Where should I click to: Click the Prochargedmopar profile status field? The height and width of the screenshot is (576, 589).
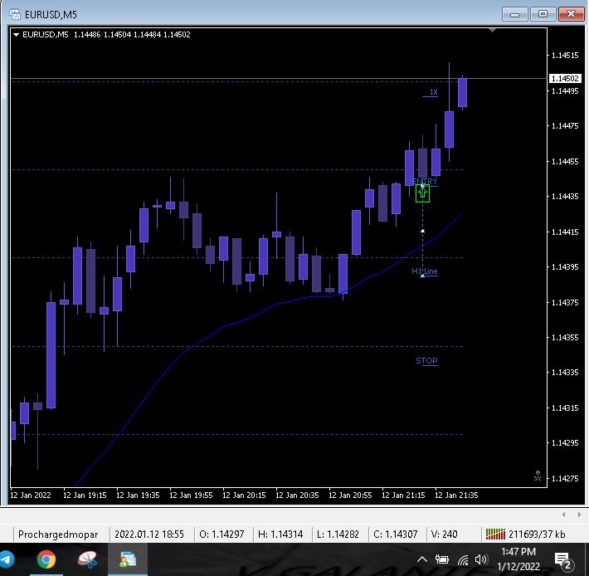(x=58, y=534)
